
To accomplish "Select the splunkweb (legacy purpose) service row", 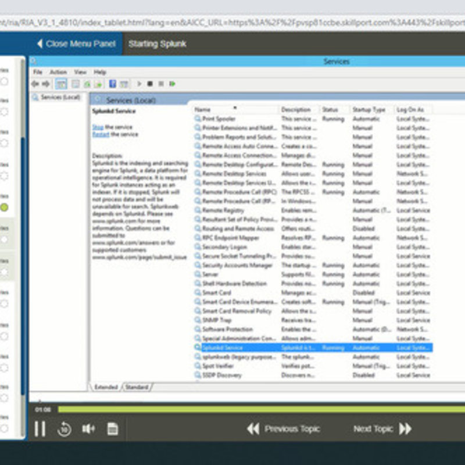I will click(313, 356).
